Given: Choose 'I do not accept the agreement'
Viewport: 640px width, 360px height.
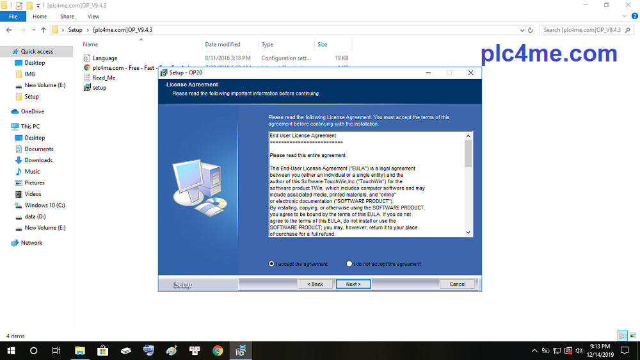Looking at the screenshot, I should (349, 264).
